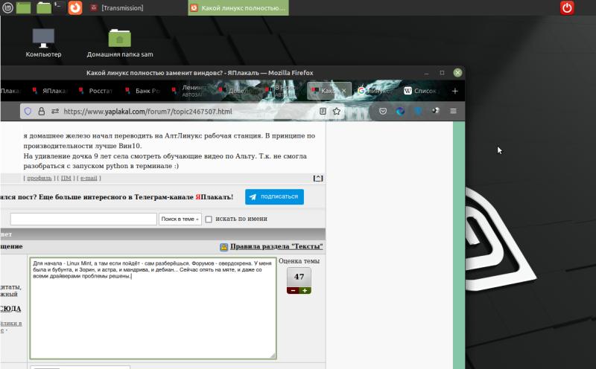Viewport: 596px width, 369px height.
Task: Click the blue-green swirl extension icon
Action: pos(400,112)
